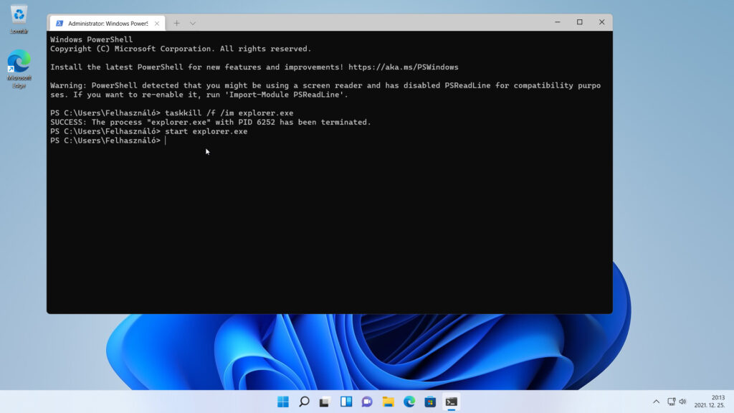Image resolution: width=734 pixels, height=413 pixels.
Task: Open the Windows Start menu
Action: pyautogui.click(x=283, y=402)
